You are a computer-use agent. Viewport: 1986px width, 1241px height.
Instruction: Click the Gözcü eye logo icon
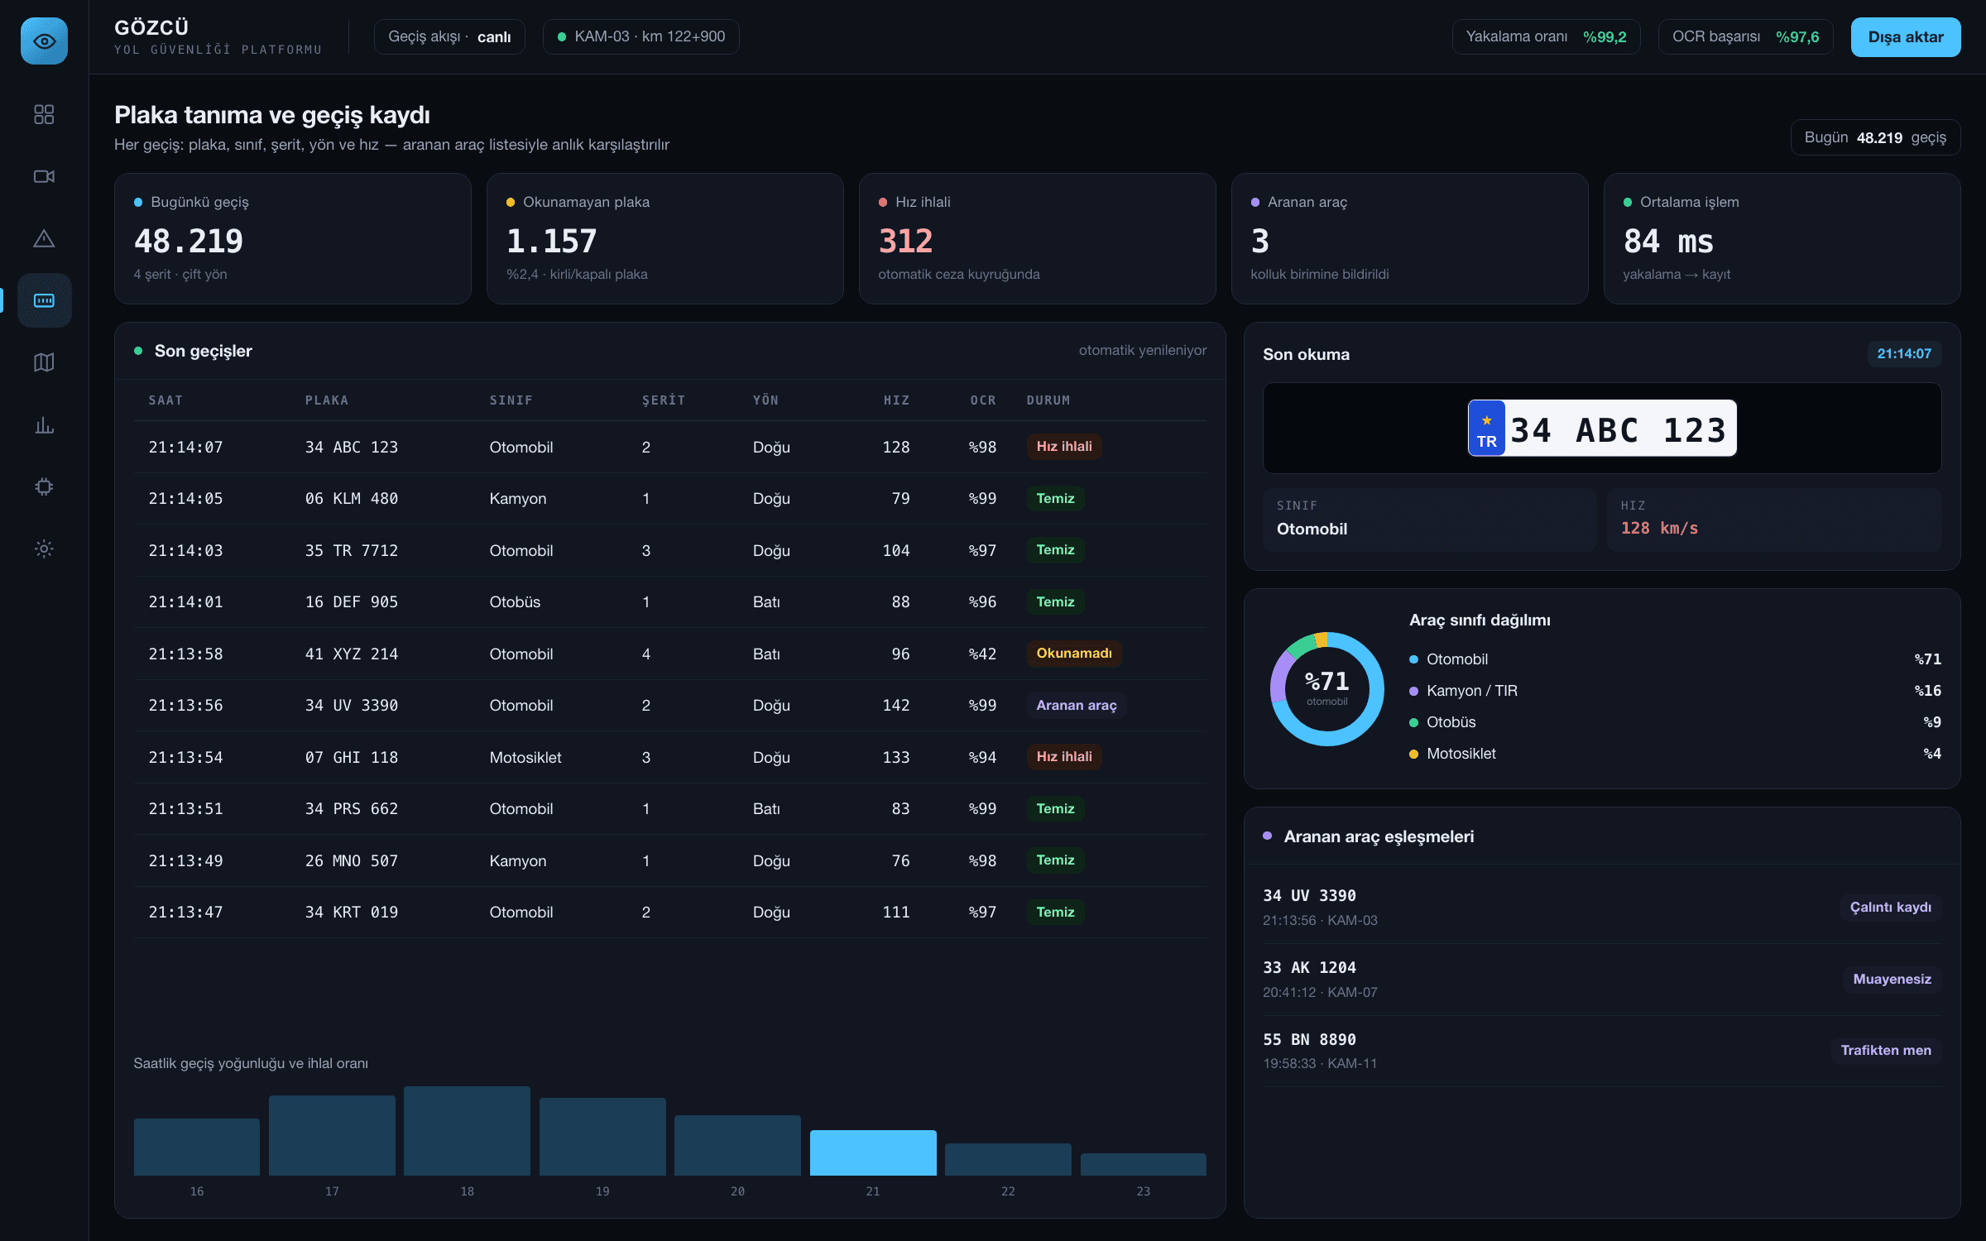pyautogui.click(x=44, y=41)
